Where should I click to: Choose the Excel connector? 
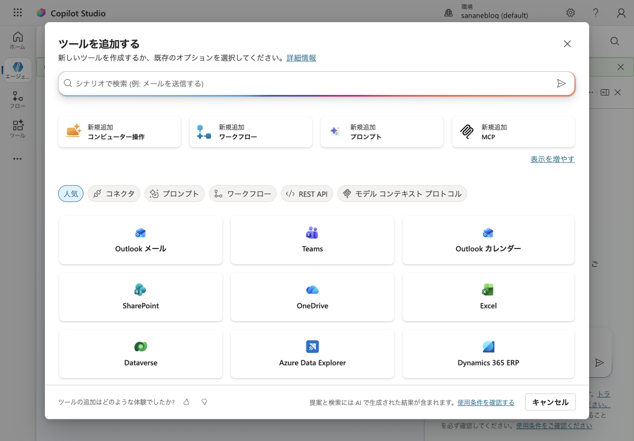[x=488, y=297]
